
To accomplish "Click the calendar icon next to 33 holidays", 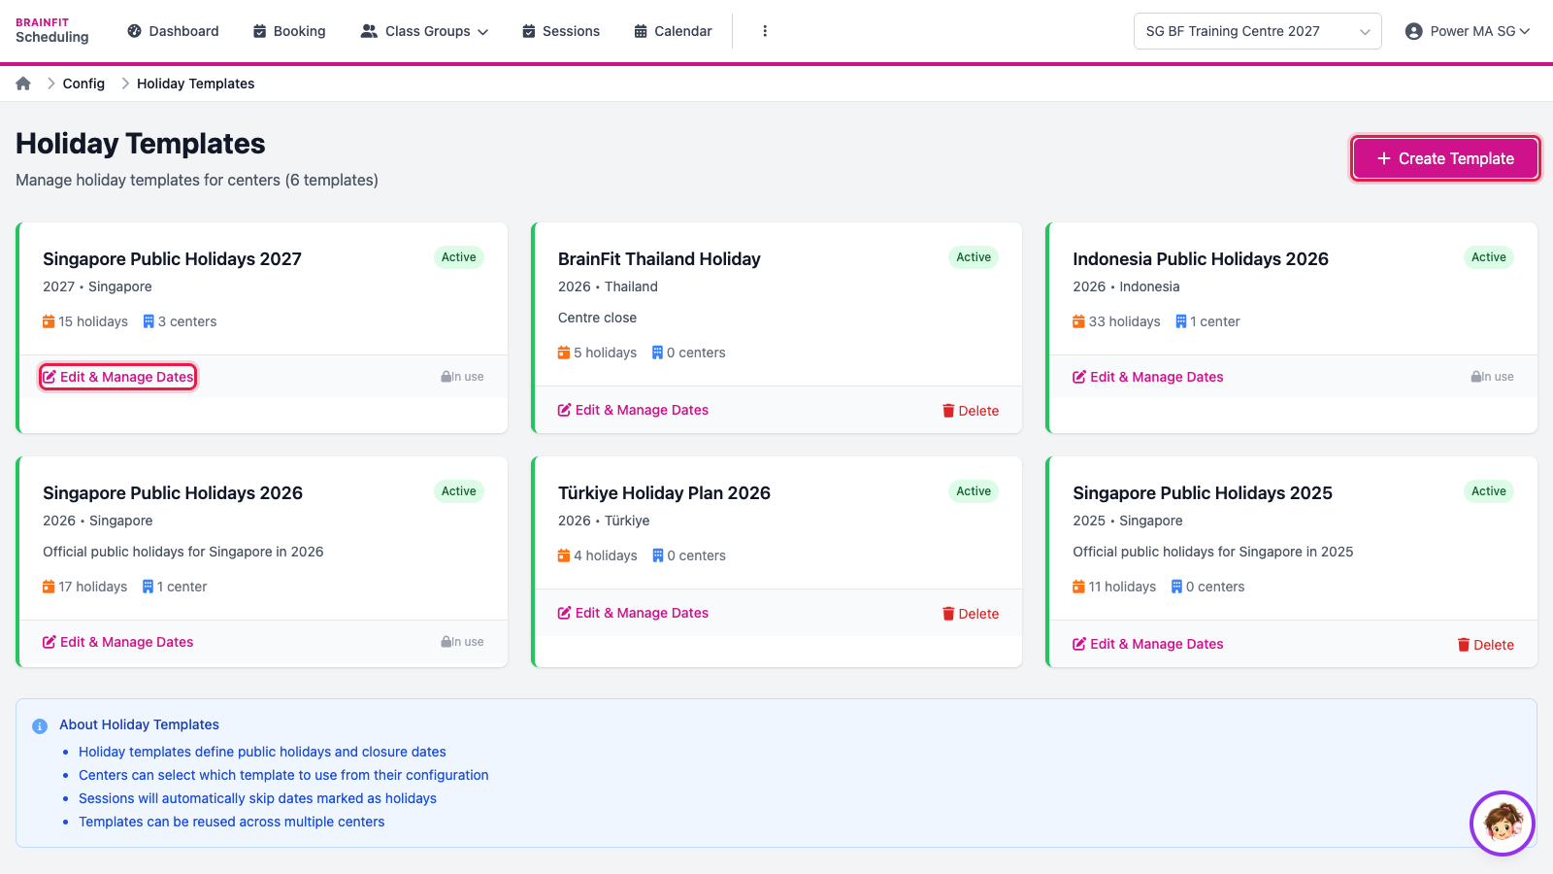I will coord(1078,321).
